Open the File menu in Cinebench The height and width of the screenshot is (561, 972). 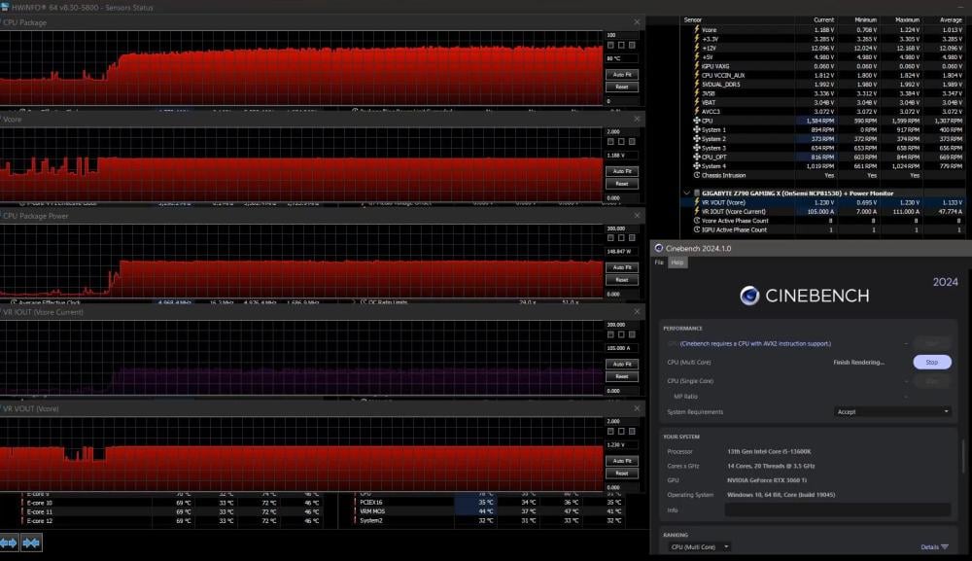[658, 262]
